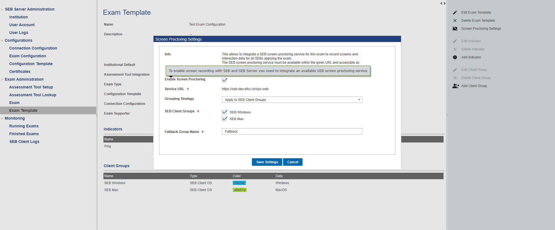The width and height of the screenshot is (555, 230).
Task: Click the Edit Indicator pencil icon
Action: [455, 41]
